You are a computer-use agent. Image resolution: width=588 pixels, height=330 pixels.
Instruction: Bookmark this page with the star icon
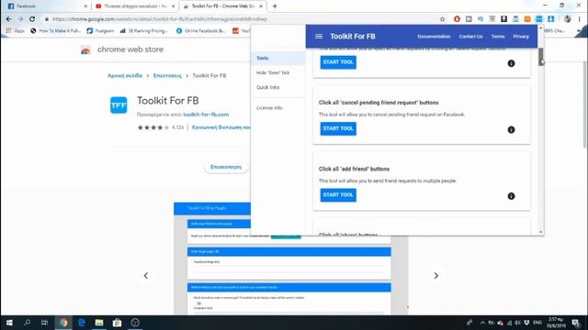[442, 19]
